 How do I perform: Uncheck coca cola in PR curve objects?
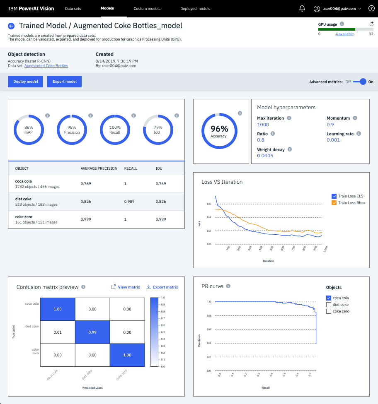pos(329,298)
